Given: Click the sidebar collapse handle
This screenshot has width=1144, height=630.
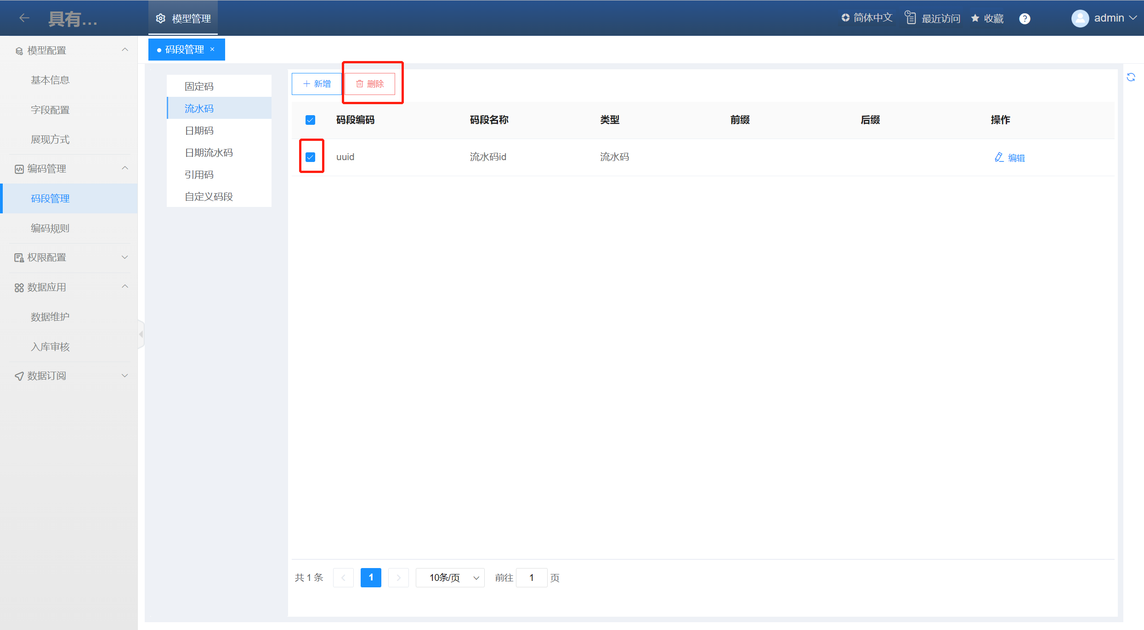Looking at the screenshot, I should (x=141, y=334).
